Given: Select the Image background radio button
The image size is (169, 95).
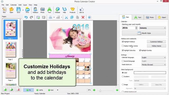Looking at the screenshot, I should click(x=123, y=84).
